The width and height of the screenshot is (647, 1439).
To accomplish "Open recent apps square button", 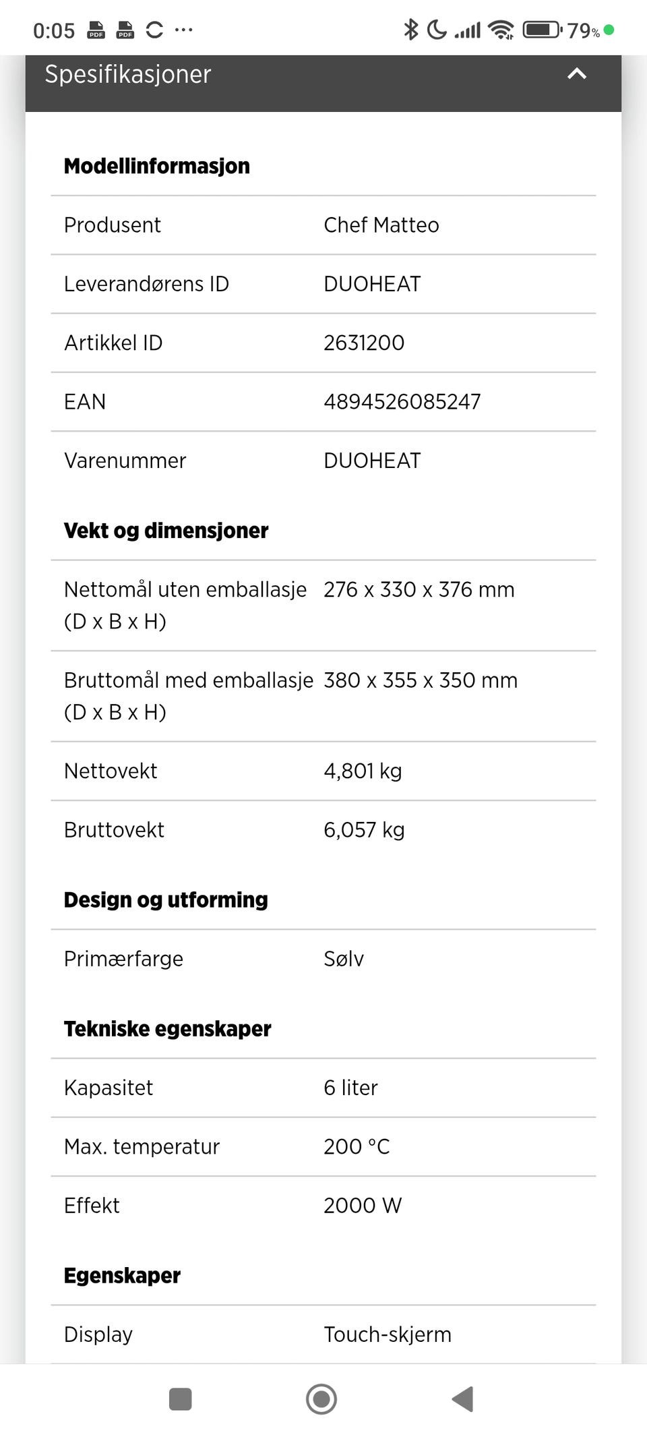I will pos(180,1399).
